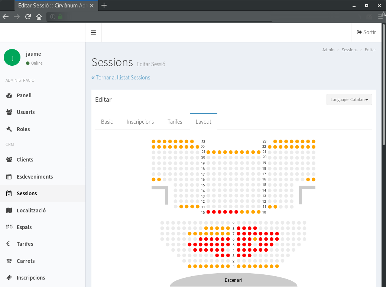Click the Panell dashboard icon in sidebar
Image resolution: width=386 pixels, height=287 pixels.
[9, 95]
